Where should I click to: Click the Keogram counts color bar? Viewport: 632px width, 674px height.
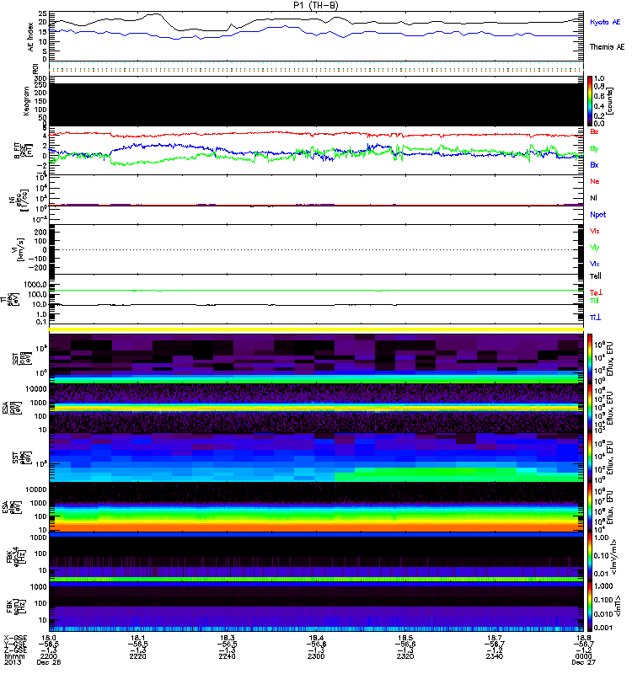(x=591, y=101)
